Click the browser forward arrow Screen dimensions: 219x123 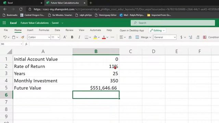coord(13,9)
